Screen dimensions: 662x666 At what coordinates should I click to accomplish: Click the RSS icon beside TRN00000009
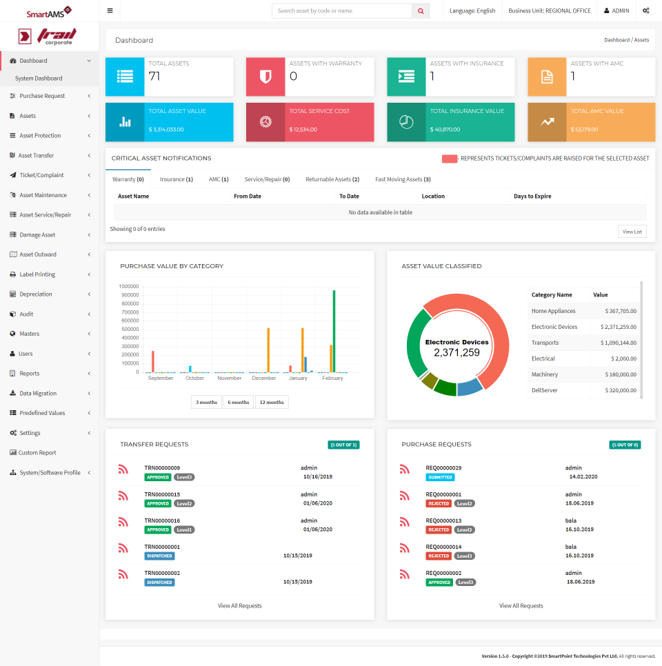coord(123,469)
